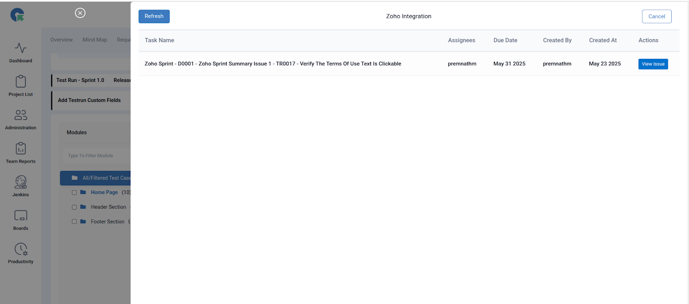This screenshot has height=304, width=689.
Task: Check the Header Section module checkbox
Action: 74,207
